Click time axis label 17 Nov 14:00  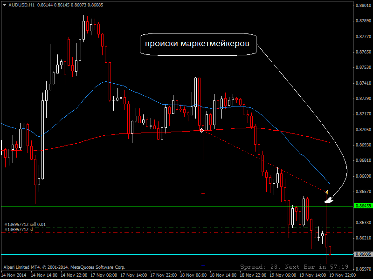click(133, 275)
